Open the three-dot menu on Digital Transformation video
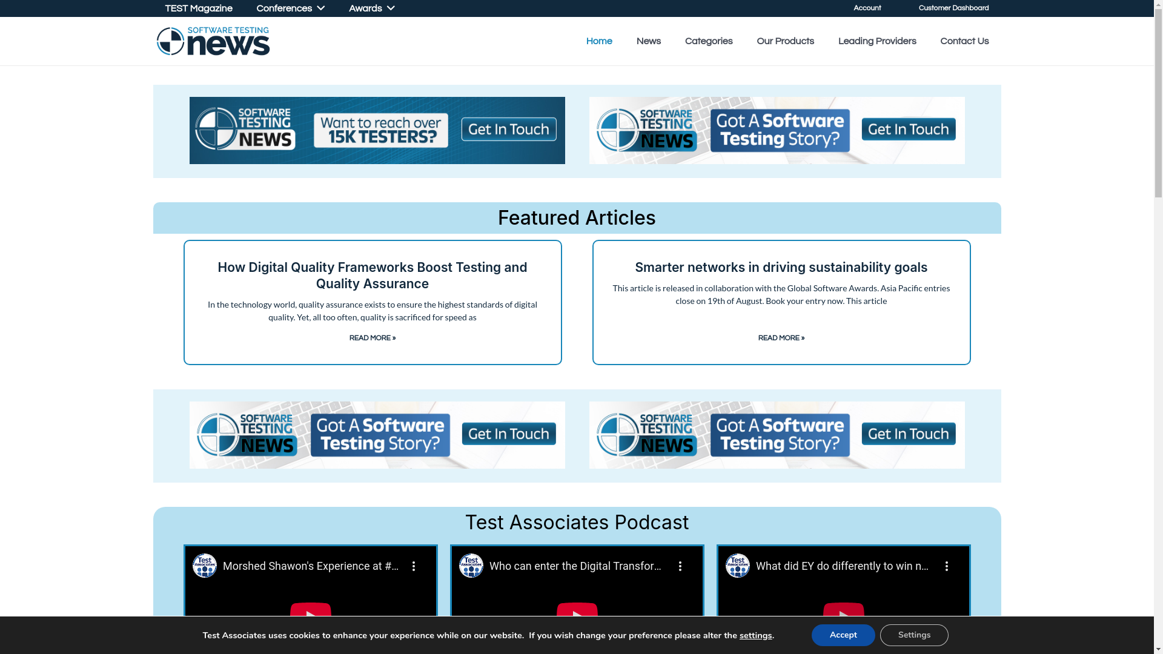Viewport: 1163px width, 654px height. [x=680, y=566]
